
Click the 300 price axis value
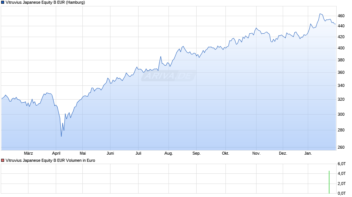[341, 114]
